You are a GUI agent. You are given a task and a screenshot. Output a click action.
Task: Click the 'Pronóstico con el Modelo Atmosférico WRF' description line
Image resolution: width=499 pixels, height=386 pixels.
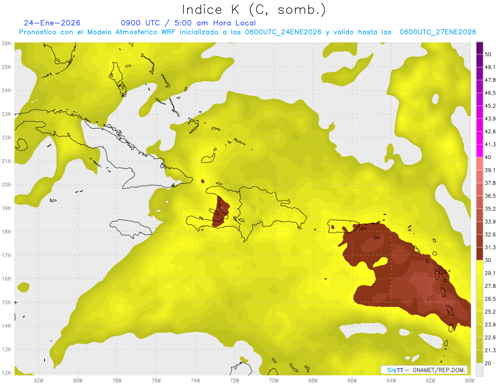coord(248,32)
